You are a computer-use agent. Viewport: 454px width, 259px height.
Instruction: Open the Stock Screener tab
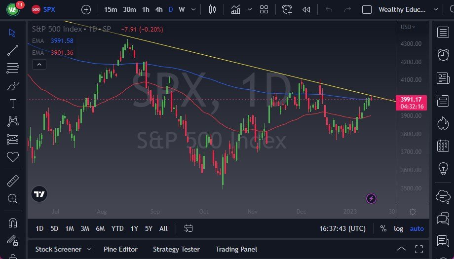[x=58, y=249]
